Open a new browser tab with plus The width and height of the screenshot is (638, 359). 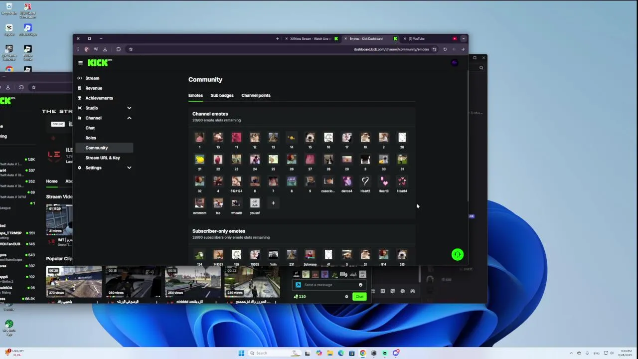pos(278,38)
